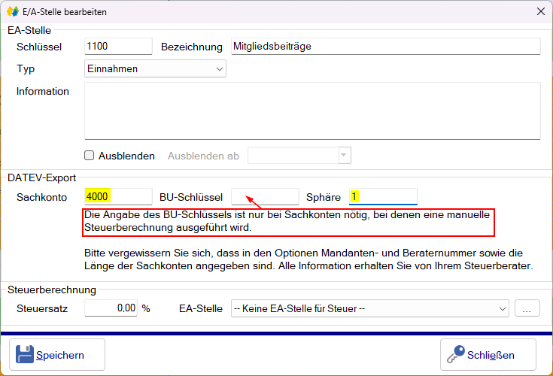Screen dimensions: 553x376
Task: Click the Information label
Action: (43, 91)
